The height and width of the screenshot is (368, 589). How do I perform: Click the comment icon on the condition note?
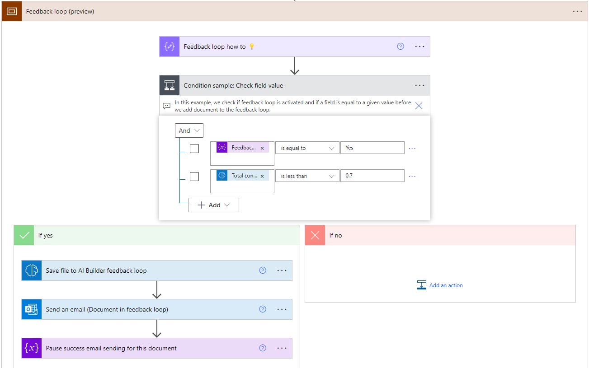click(x=167, y=106)
